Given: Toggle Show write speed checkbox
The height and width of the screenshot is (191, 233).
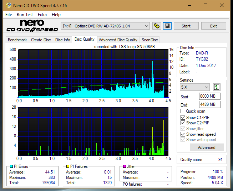Looking at the screenshot, I should (x=183, y=140).
